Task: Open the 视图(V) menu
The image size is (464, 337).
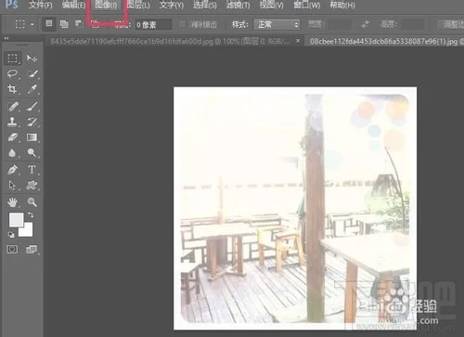Action: click(271, 6)
